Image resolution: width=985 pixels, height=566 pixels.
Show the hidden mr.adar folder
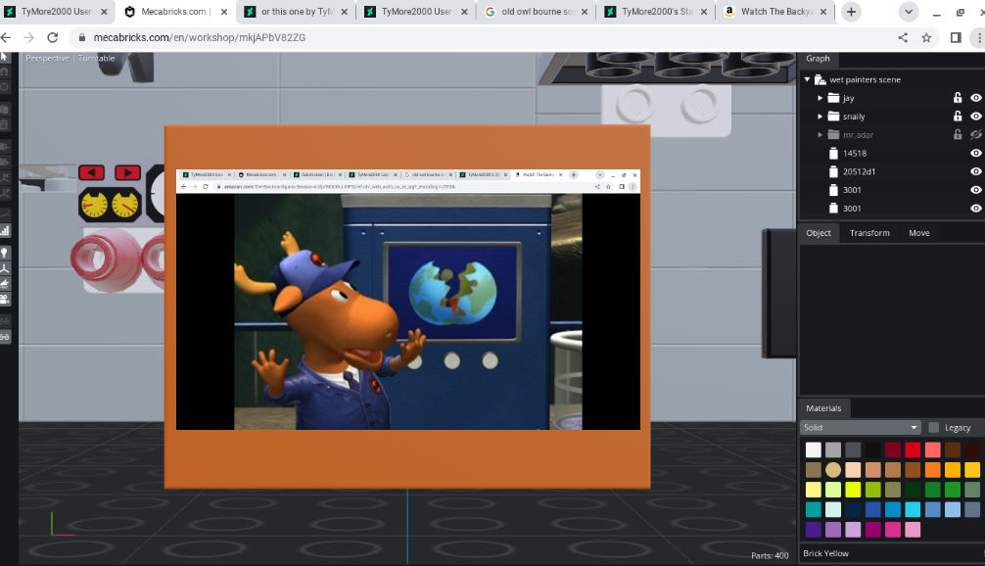tap(975, 134)
